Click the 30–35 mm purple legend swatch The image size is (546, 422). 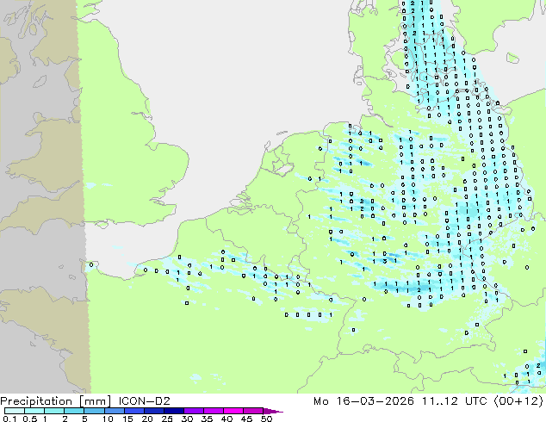pyautogui.click(x=194, y=411)
